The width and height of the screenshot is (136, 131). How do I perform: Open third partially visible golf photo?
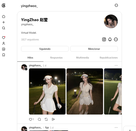(x=113, y=91)
